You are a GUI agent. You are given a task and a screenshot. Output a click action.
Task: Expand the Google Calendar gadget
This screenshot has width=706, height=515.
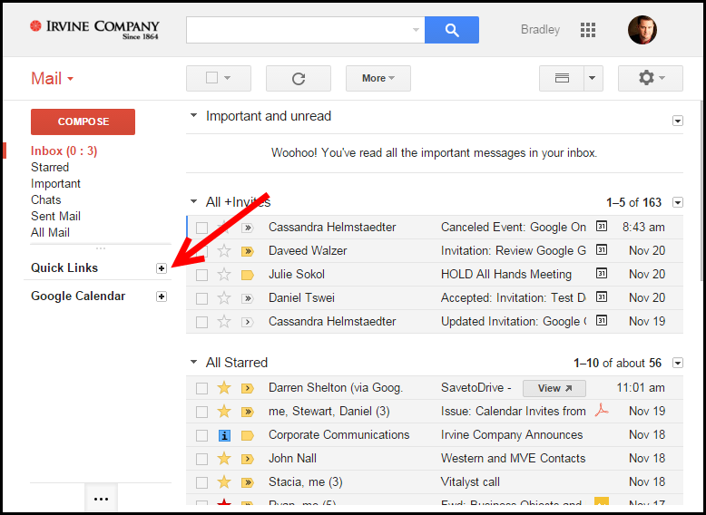[162, 296]
